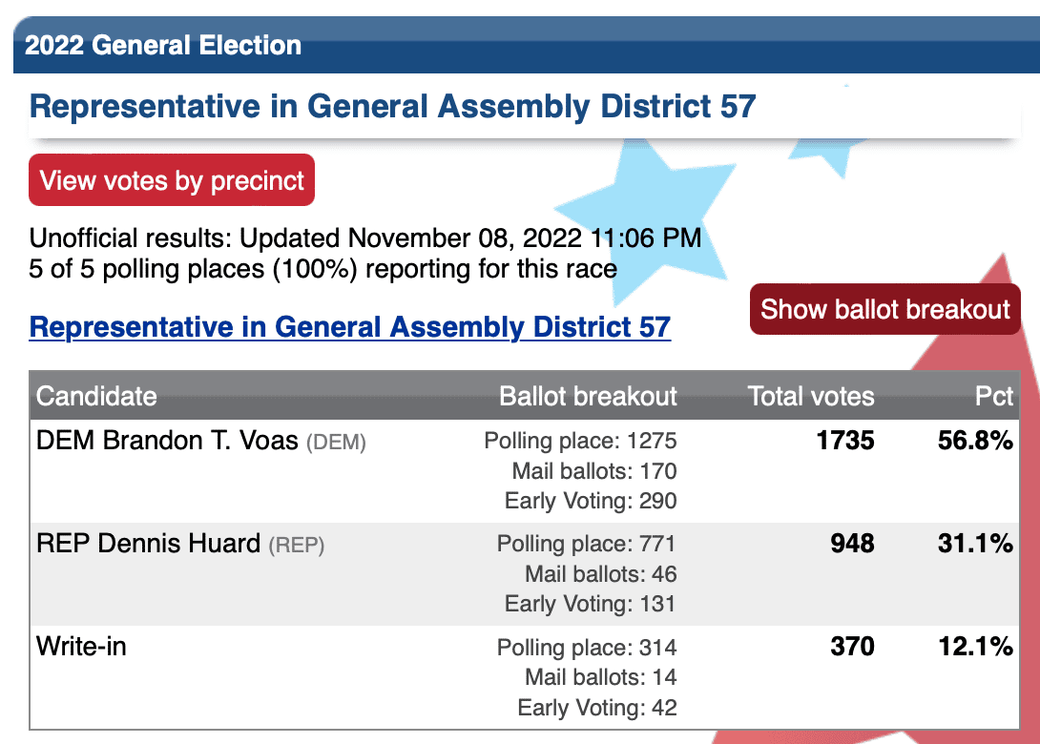
Task: Click the Candidate column header
Action: coord(96,396)
